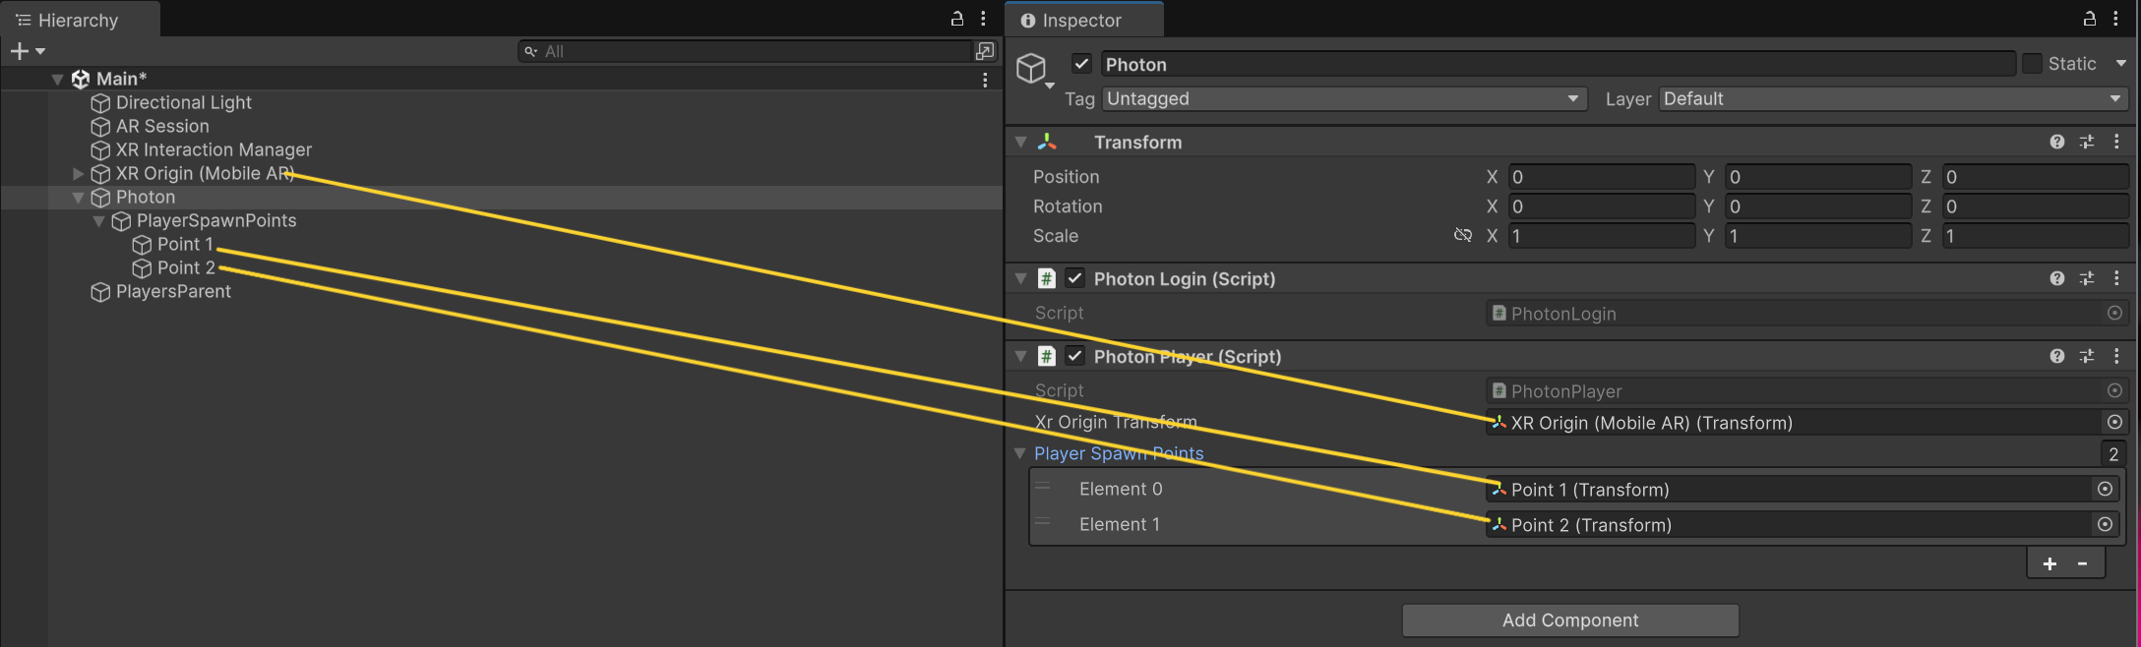Viewport: 2141px width, 647px height.
Task: Click Scale Z field
Action: click(2035, 236)
